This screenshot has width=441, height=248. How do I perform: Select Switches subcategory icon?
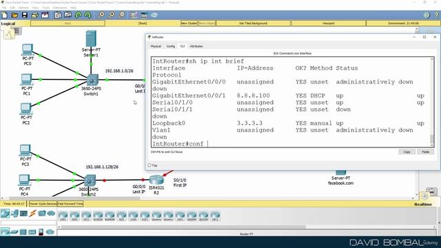(x=14, y=232)
